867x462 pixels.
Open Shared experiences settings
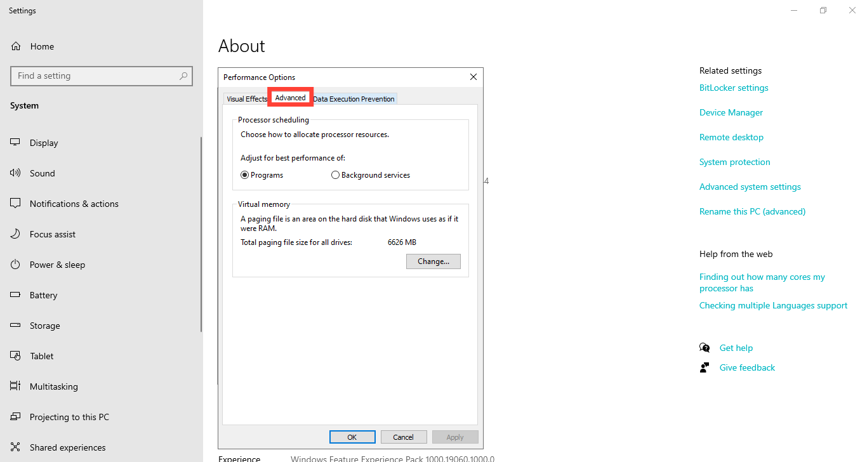click(x=14, y=447)
